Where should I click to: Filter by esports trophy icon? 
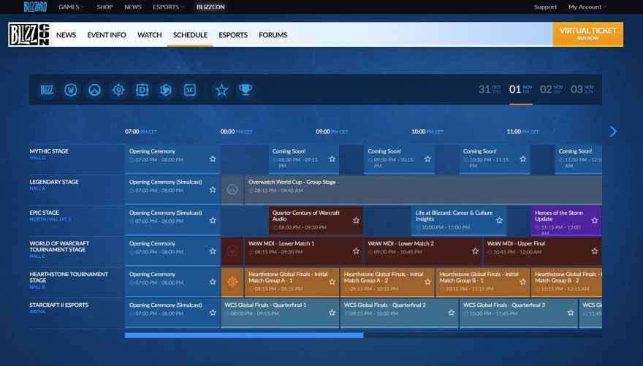[x=246, y=90]
